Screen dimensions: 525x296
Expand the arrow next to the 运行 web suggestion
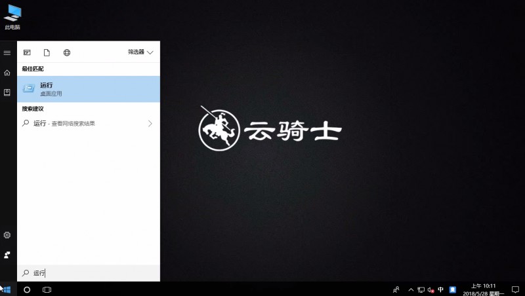[x=150, y=124]
